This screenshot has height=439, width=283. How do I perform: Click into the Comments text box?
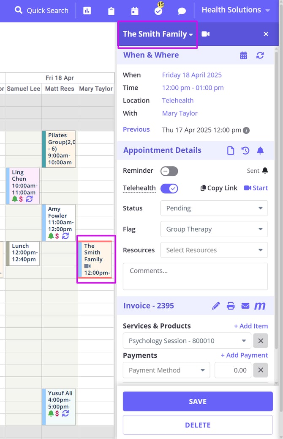click(x=195, y=276)
